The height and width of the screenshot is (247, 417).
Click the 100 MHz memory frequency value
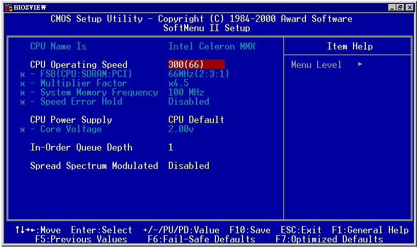pos(186,92)
